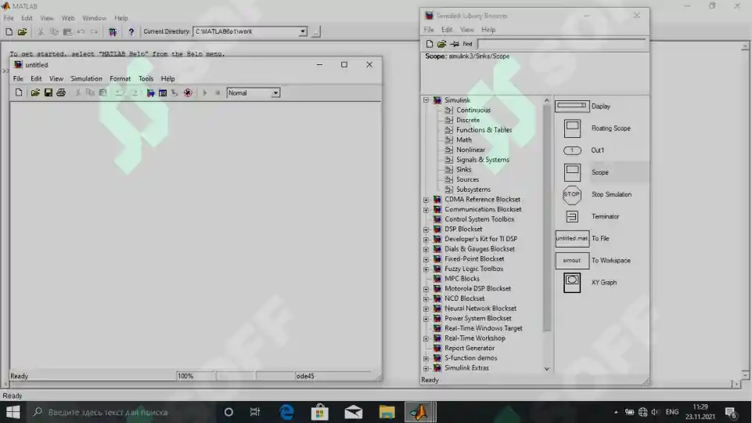Expand DSP Blockset node
The height and width of the screenshot is (423, 752).
(x=426, y=230)
